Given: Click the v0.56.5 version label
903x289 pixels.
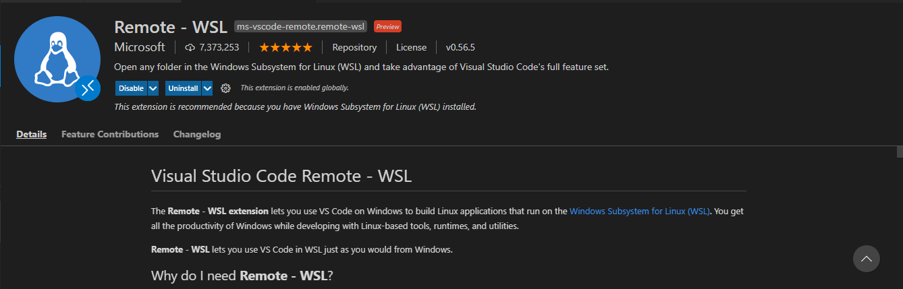Looking at the screenshot, I should click(460, 47).
